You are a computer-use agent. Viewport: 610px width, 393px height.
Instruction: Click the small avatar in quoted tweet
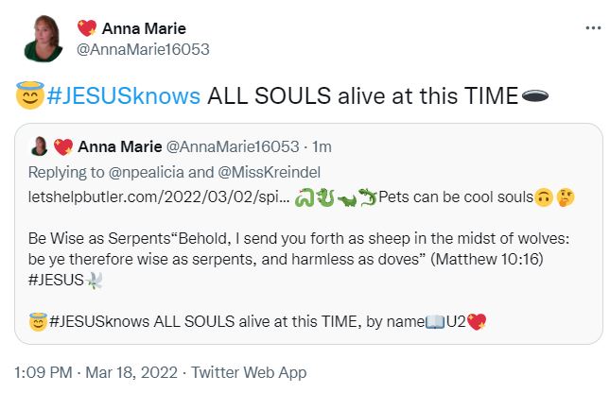tap(42, 145)
